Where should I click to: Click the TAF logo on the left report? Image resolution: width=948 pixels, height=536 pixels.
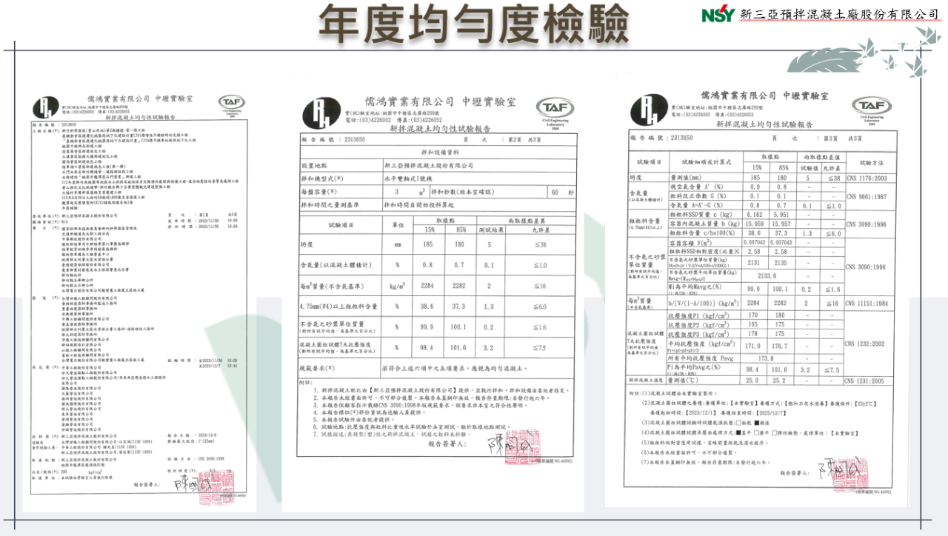231,104
